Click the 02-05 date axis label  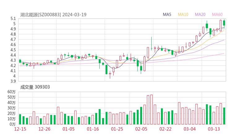[141, 129]
